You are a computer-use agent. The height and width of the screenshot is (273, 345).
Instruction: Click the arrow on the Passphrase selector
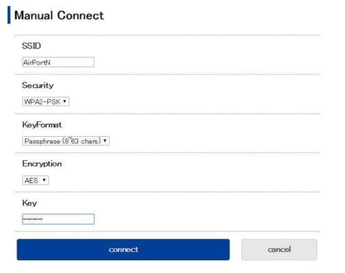click(x=105, y=140)
